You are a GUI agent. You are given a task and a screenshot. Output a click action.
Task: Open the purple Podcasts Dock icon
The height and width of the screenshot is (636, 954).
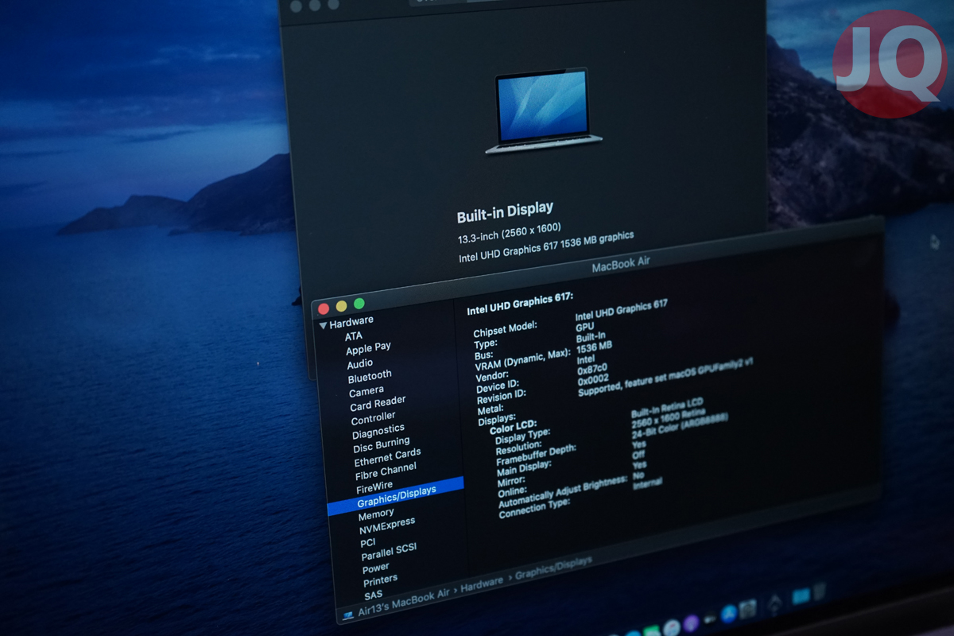coord(691,624)
